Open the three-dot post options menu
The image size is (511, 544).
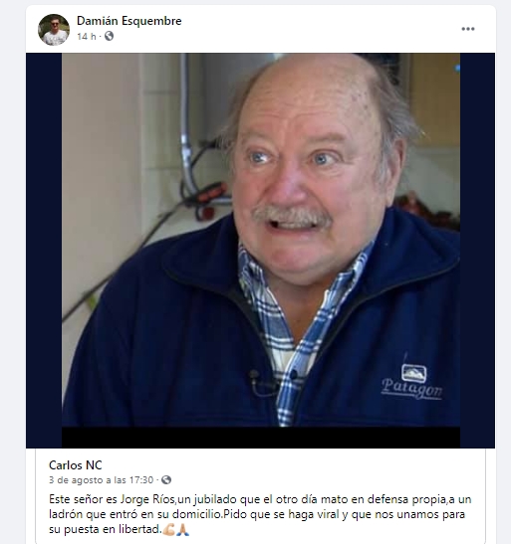[x=467, y=29]
